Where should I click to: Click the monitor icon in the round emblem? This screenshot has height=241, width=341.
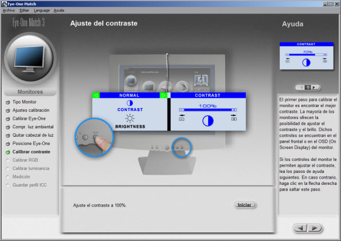click(x=29, y=58)
